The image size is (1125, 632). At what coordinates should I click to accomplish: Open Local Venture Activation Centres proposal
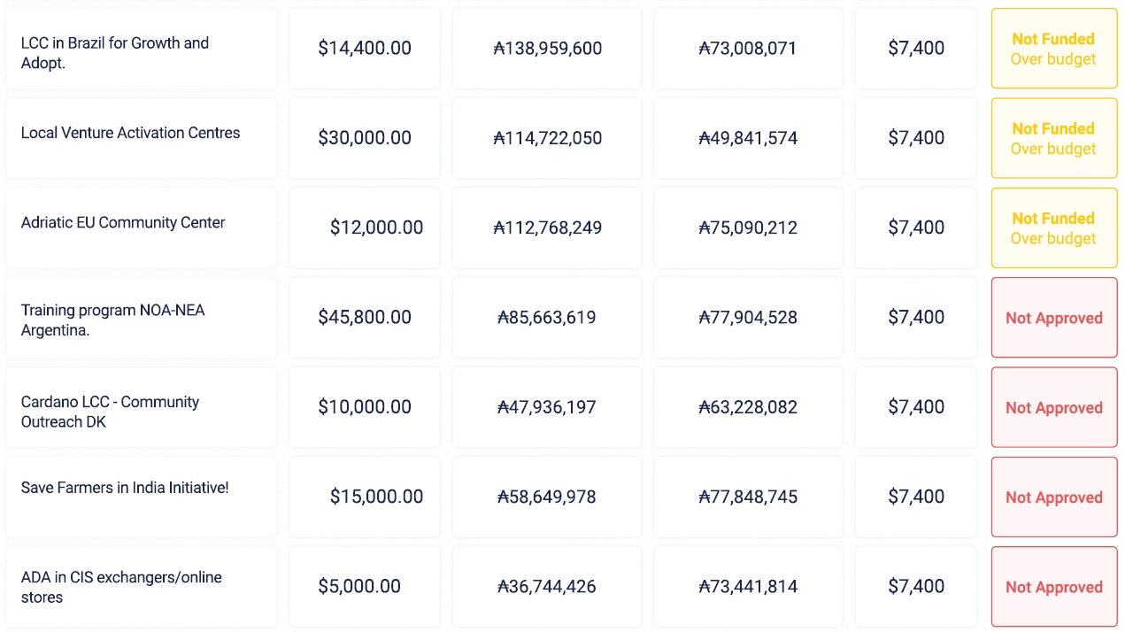click(130, 133)
